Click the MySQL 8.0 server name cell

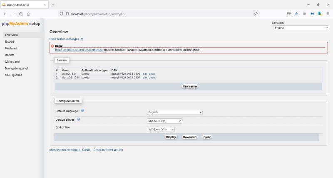[x=68, y=74]
